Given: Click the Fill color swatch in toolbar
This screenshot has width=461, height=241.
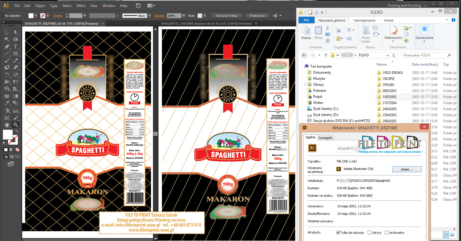Looking at the screenshot, I should pyautogui.click(x=8, y=135).
